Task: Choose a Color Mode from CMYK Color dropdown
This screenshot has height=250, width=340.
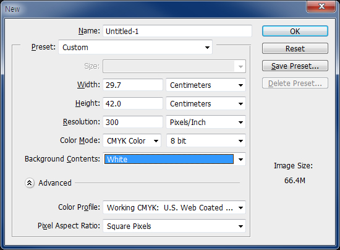Action: [x=132, y=140]
